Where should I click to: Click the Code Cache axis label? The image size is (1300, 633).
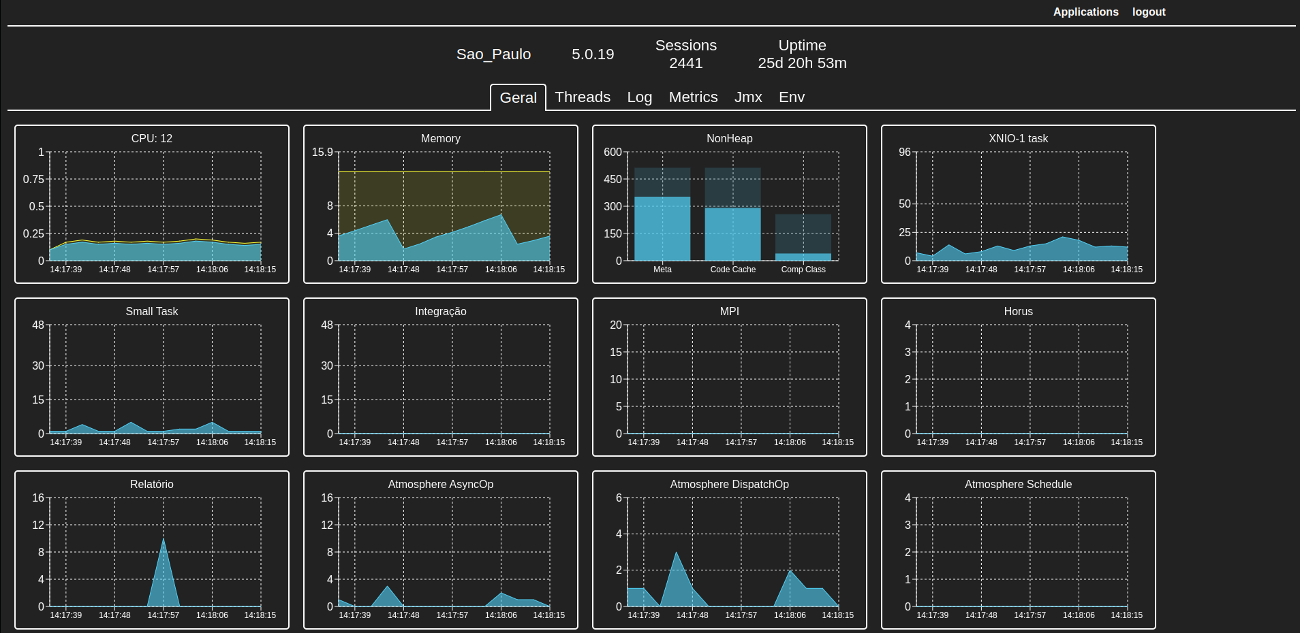pyautogui.click(x=733, y=270)
